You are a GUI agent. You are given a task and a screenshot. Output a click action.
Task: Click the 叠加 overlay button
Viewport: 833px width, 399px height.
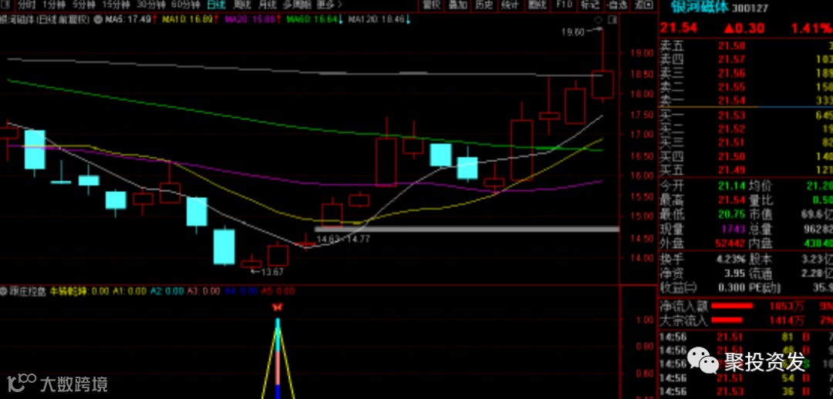458,5
